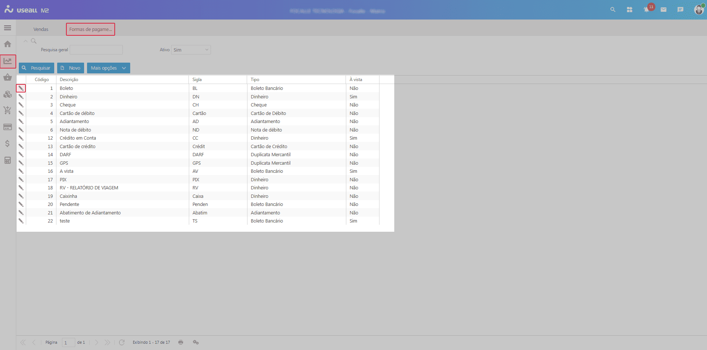The image size is (707, 350).
Task: Sort by the Descrição column header
Action: (69, 80)
